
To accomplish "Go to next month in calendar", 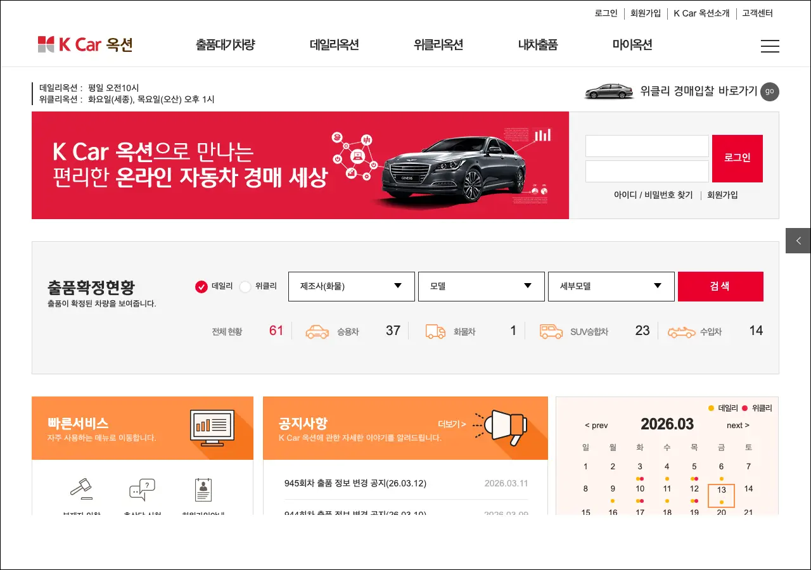I will point(738,425).
